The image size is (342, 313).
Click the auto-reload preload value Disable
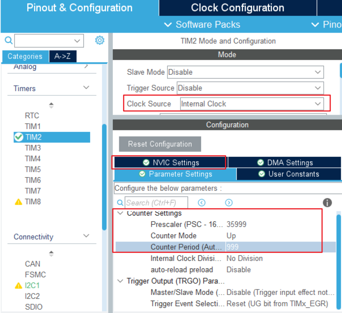[239, 270]
